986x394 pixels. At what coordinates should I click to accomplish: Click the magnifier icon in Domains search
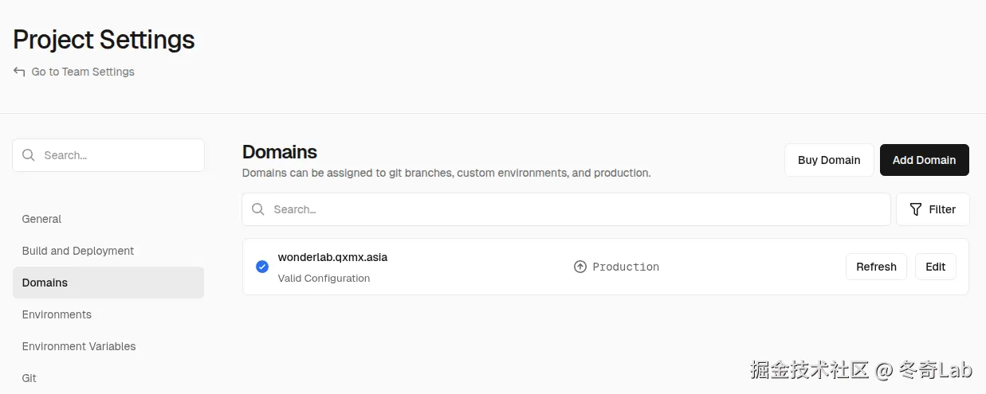(258, 209)
